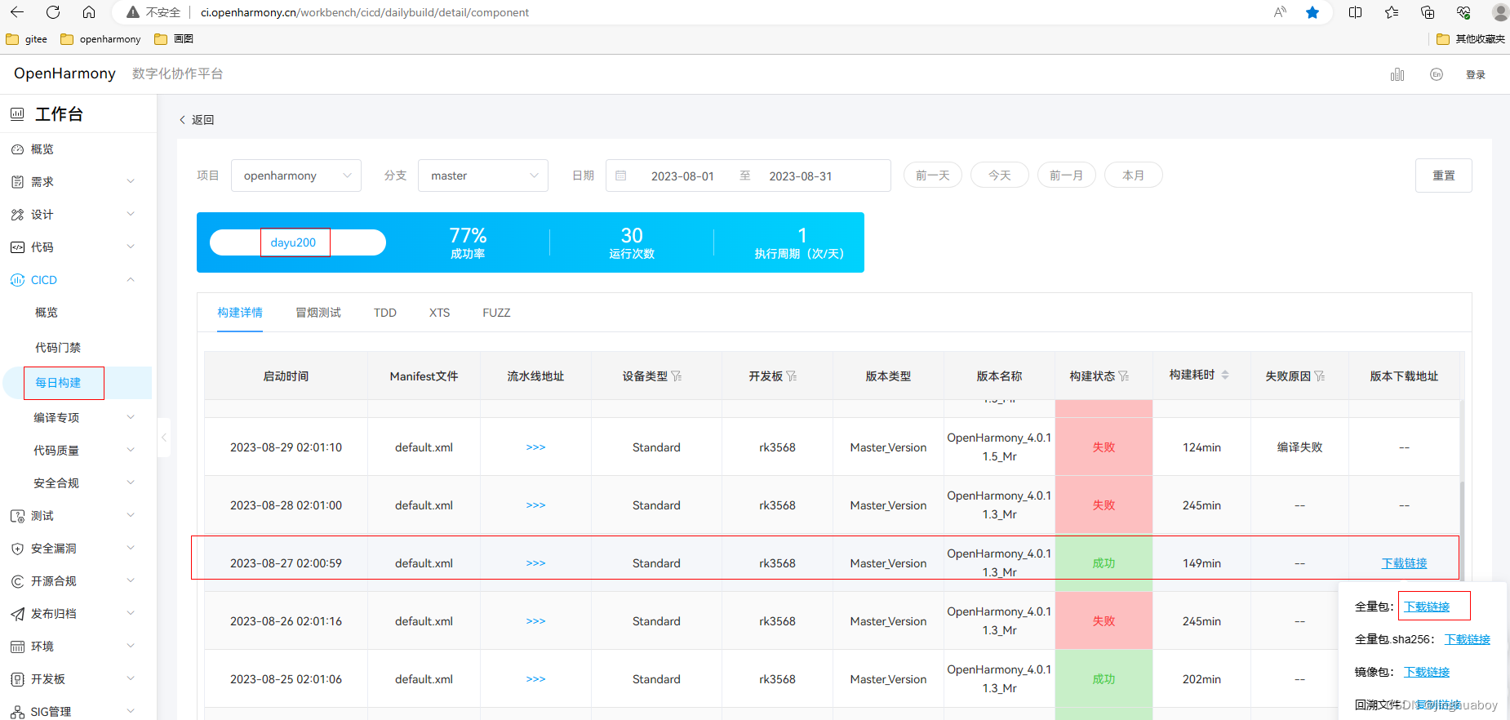Viewport: 1510px width, 720px height.
Task: Click 全量包 下载链接 in popup
Action: (x=1427, y=607)
